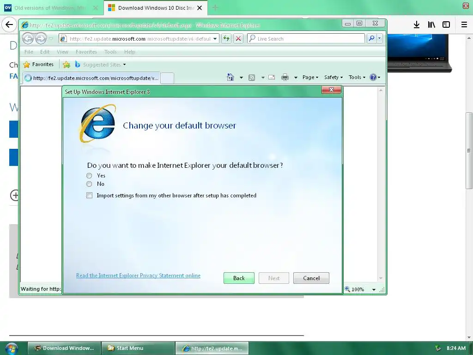Click IE Help question mark icon
Viewport: 473px width, 355px height.
373,77
